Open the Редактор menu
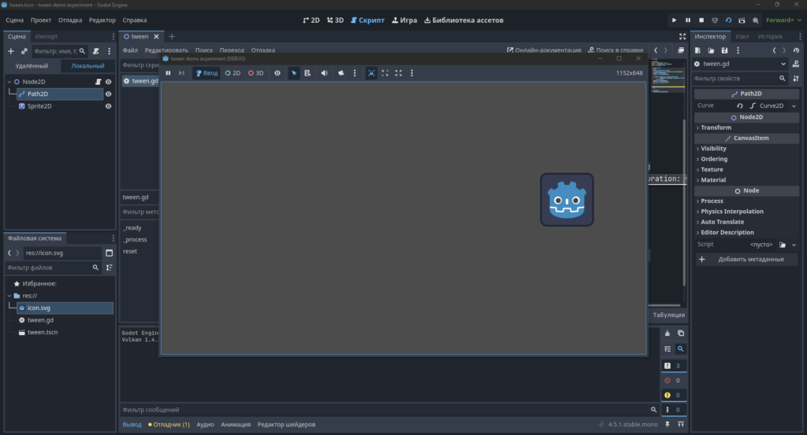 point(102,20)
